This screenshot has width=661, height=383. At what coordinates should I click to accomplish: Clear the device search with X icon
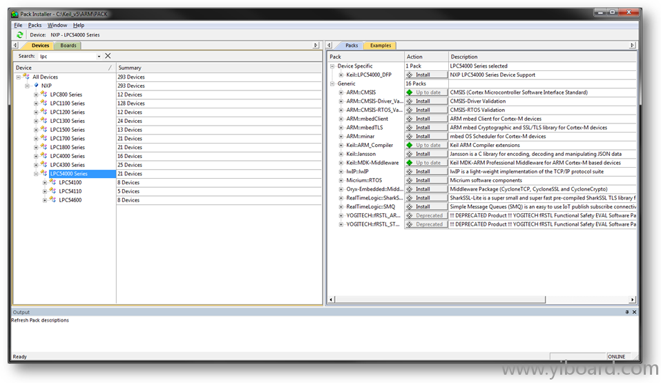(x=108, y=56)
